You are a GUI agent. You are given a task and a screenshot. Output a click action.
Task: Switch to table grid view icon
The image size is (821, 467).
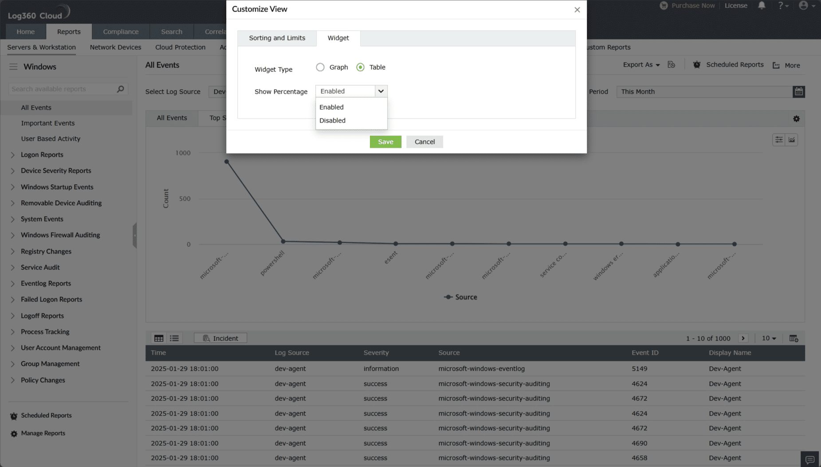click(x=159, y=338)
